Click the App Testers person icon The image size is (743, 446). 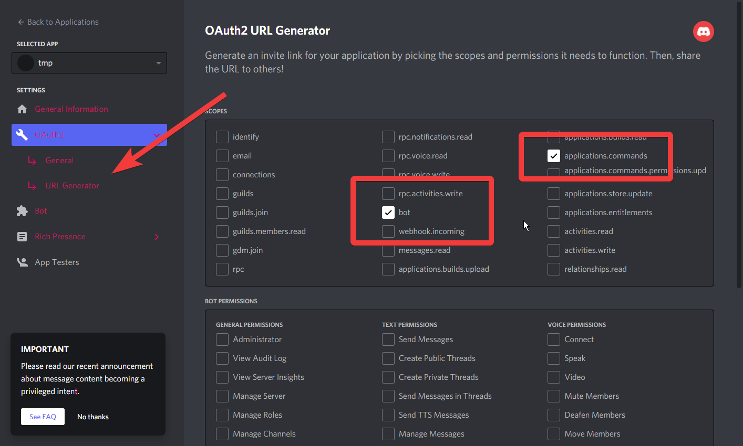point(22,262)
